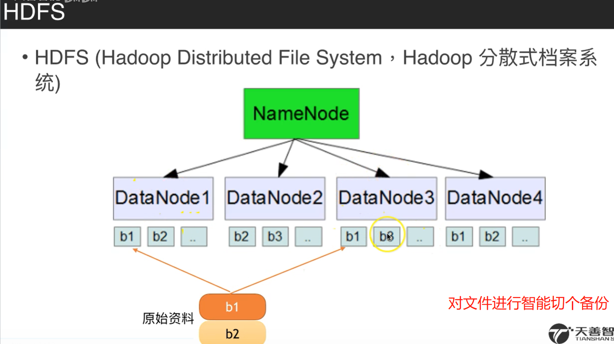
Task: Click the '..' block under DataNode1
Action: (194, 237)
